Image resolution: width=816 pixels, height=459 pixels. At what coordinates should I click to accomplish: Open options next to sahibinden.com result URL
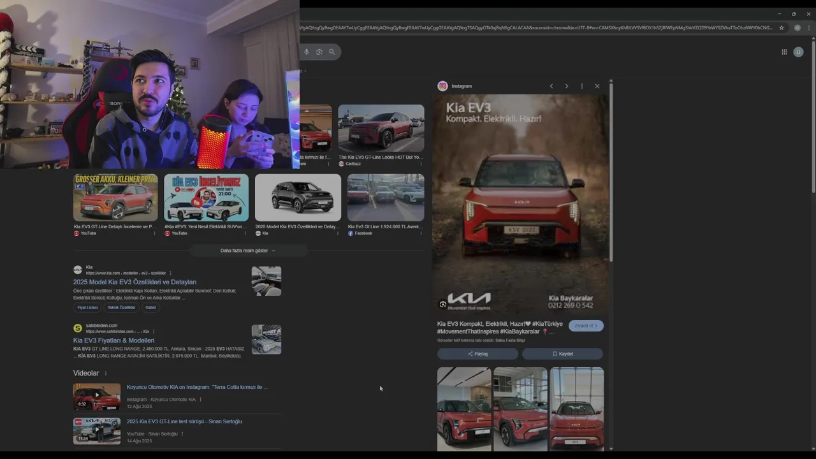pyautogui.click(x=154, y=331)
